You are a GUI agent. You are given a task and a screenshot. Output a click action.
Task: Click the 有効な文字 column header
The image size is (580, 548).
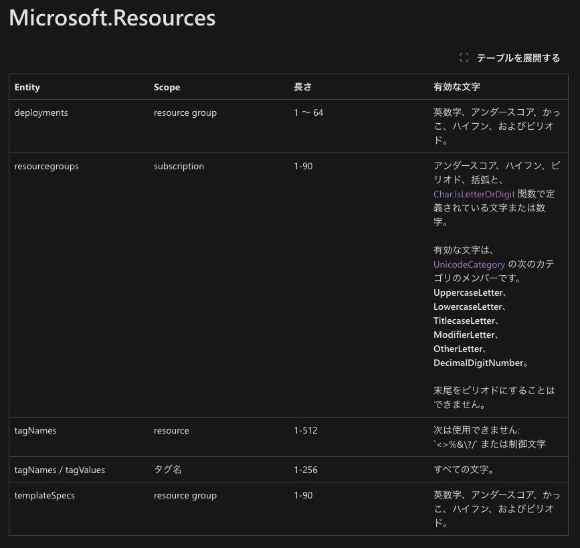pos(456,87)
